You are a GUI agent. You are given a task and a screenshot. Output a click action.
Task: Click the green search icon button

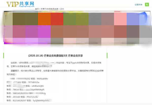click(147, 4)
